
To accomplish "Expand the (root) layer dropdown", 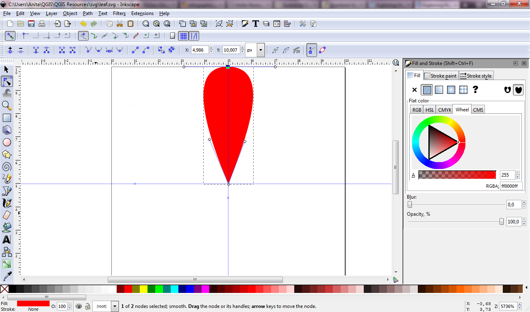I will pos(115,306).
